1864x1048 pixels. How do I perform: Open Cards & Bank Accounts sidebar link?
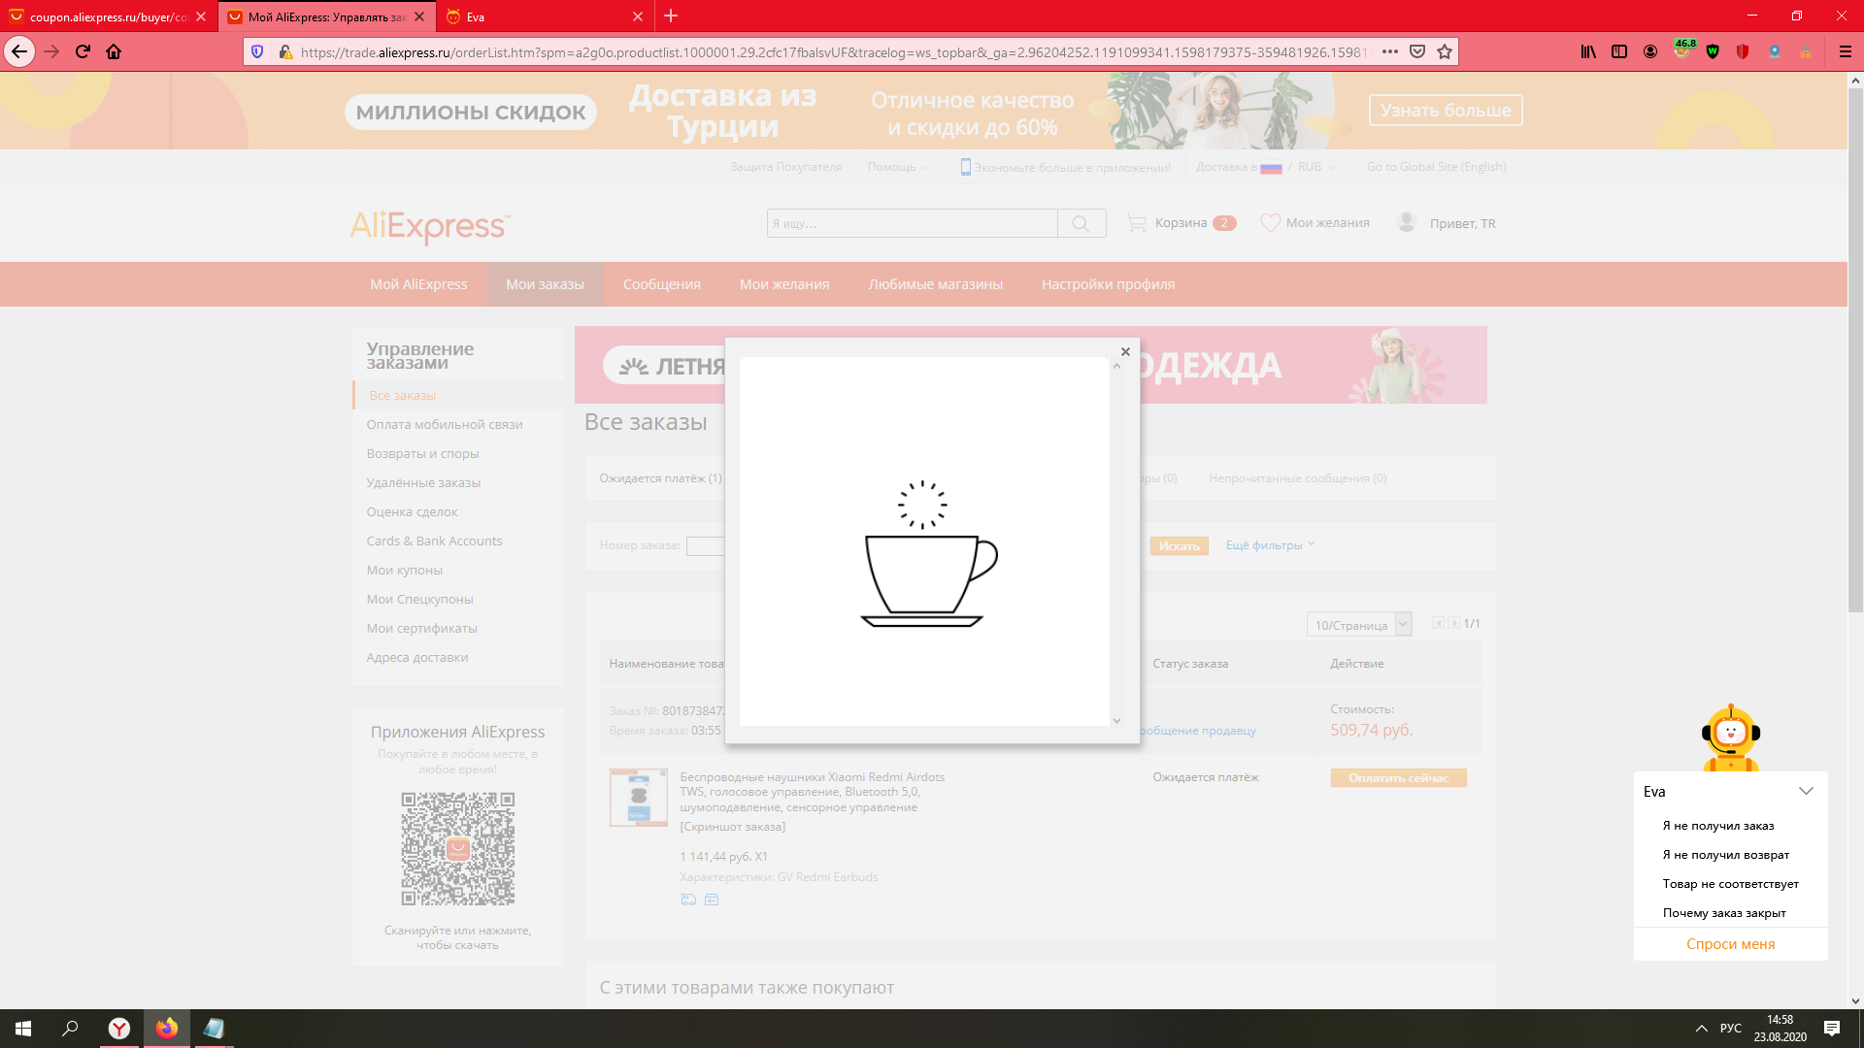pyautogui.click(x=434, y=540)
